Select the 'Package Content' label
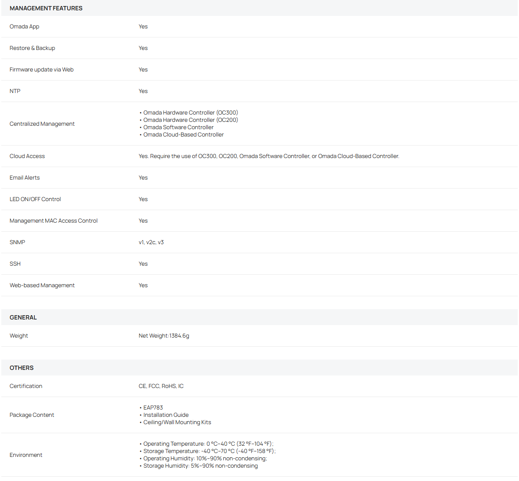 32,415
